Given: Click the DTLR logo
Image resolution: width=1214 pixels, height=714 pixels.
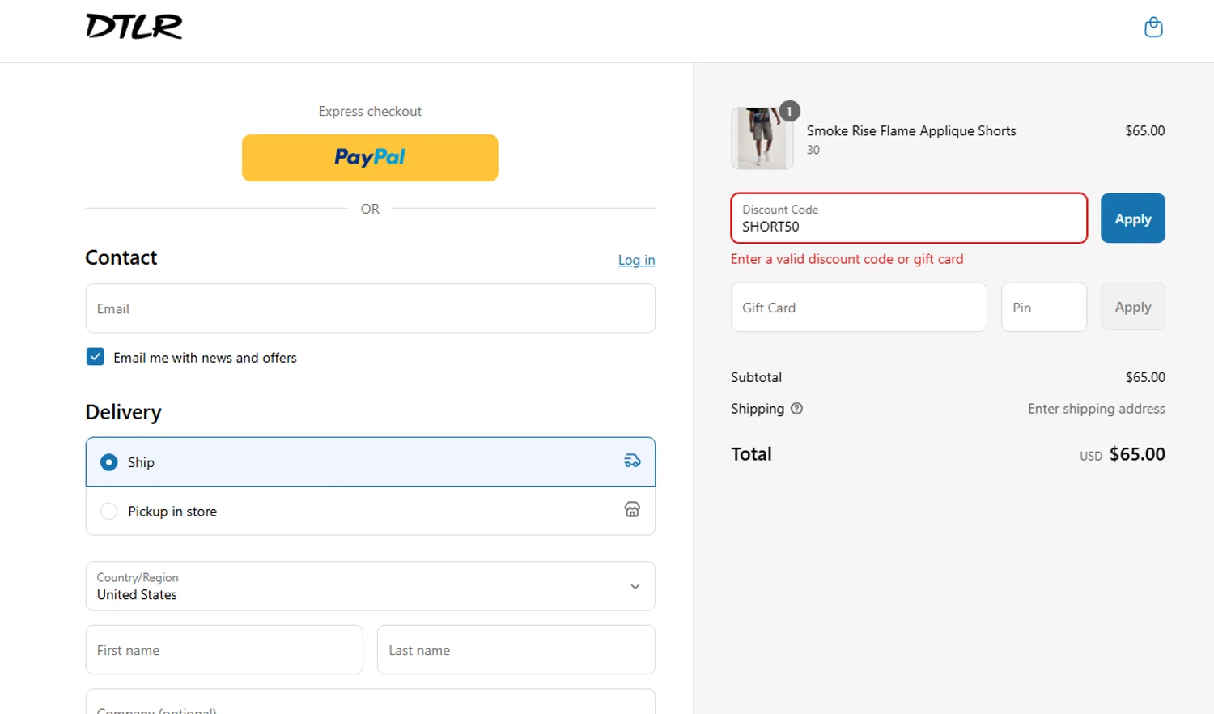Looking at the screenshot, I should pyautogui.click(x=134, y=27).
